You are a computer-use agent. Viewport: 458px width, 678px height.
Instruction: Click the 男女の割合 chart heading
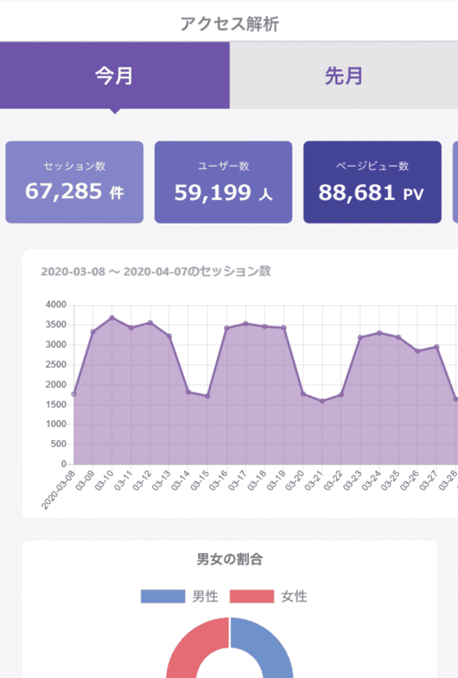(229, 559)
